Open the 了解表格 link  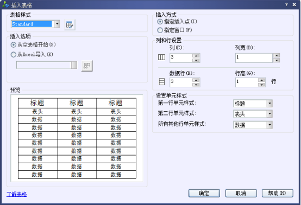[17, 194]
